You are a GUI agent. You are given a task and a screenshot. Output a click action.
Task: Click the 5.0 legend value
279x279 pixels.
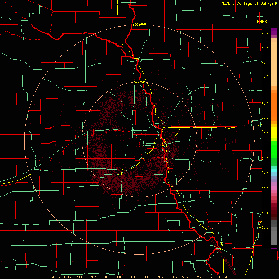[265, 117]
